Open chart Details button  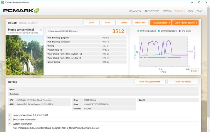click(x=194, y=71)
